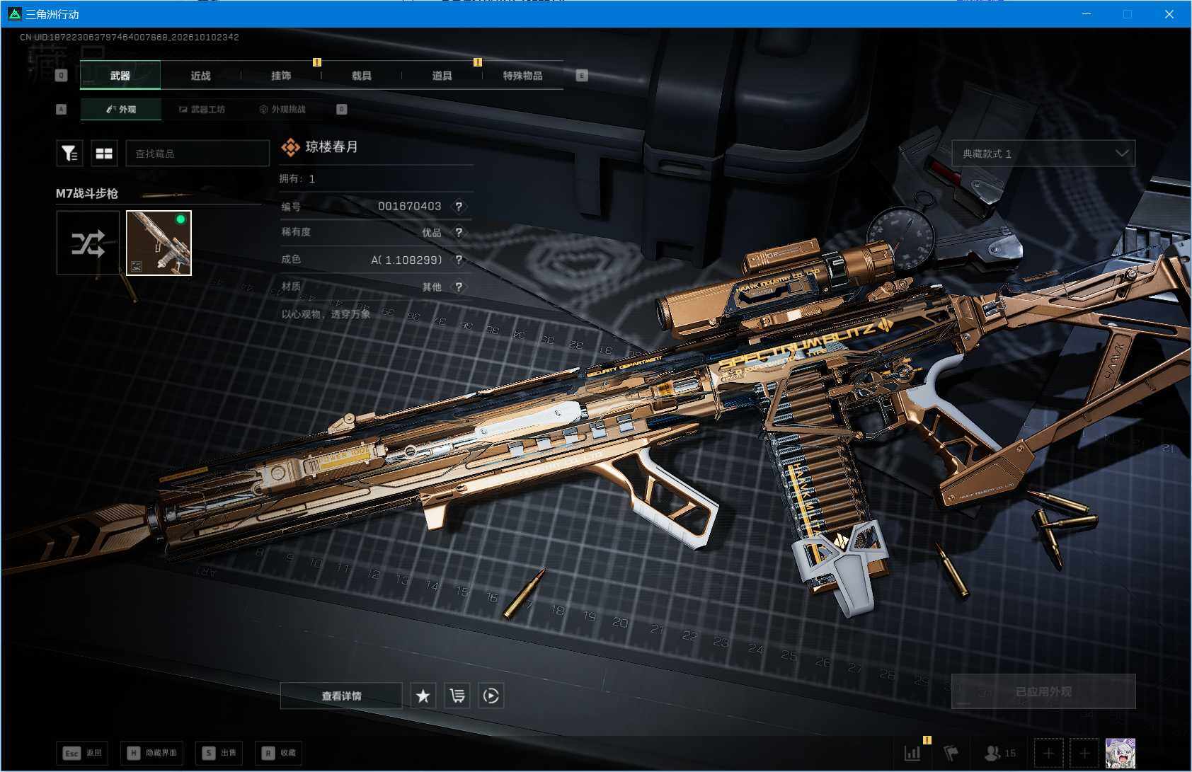1192x772 pixels.
Task: Click the A key previous sub-tab hint
Action: click(x=62, y=109)
